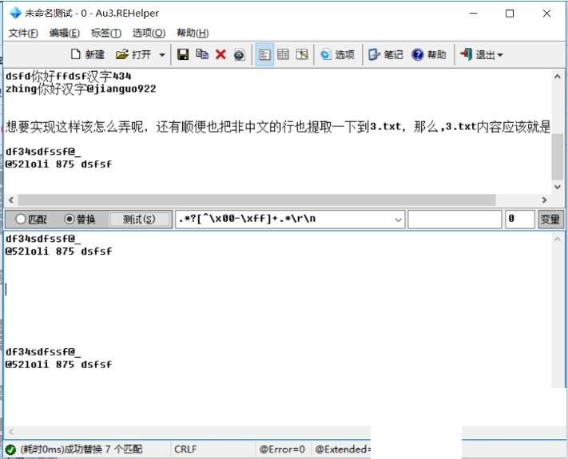Click the lower pane scroll-up arrow
This screenshot has width=568, height=459.
click(558, 239)
